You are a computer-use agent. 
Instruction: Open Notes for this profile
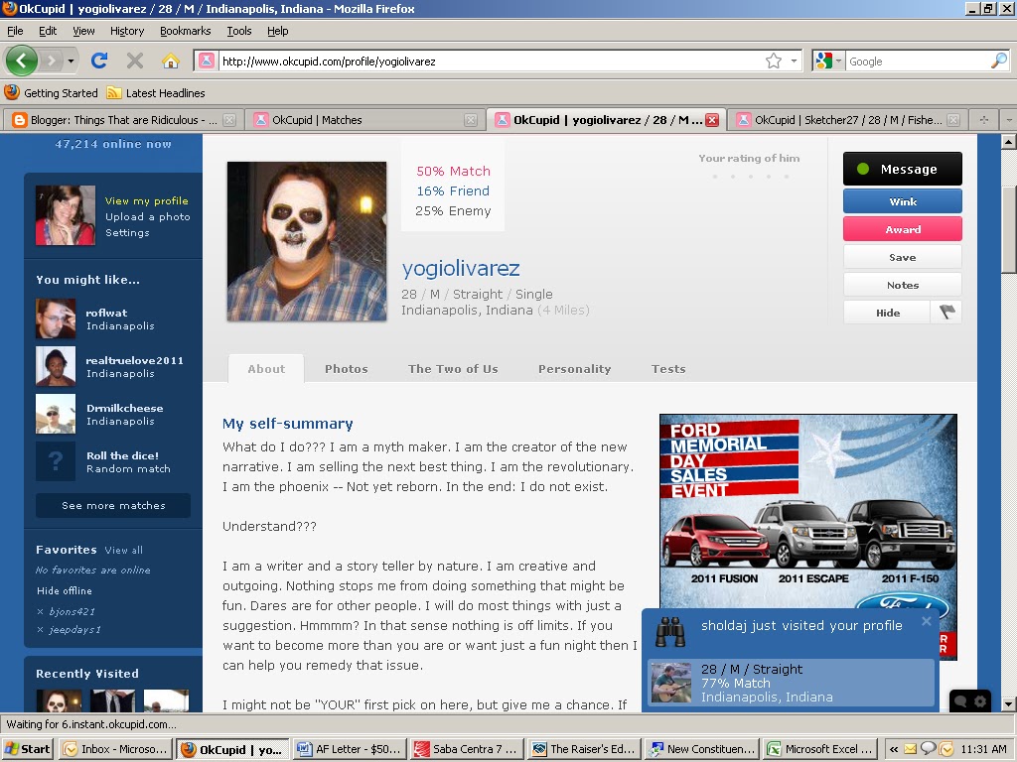pyautogui.click(x=902, y=285)
